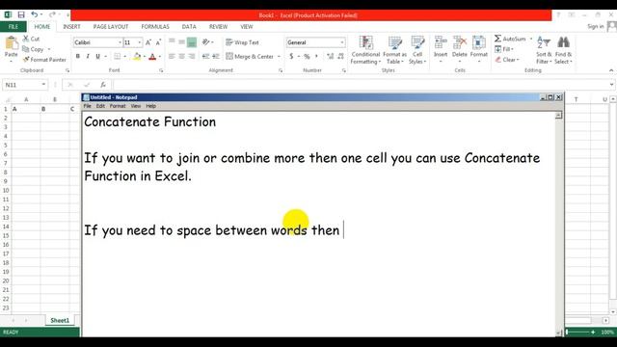
Task: Apply the red Font Color
Action: coord(152,56)
